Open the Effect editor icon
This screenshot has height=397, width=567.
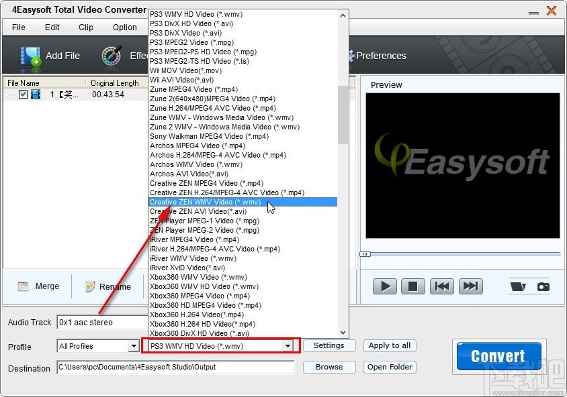[112, 56]
